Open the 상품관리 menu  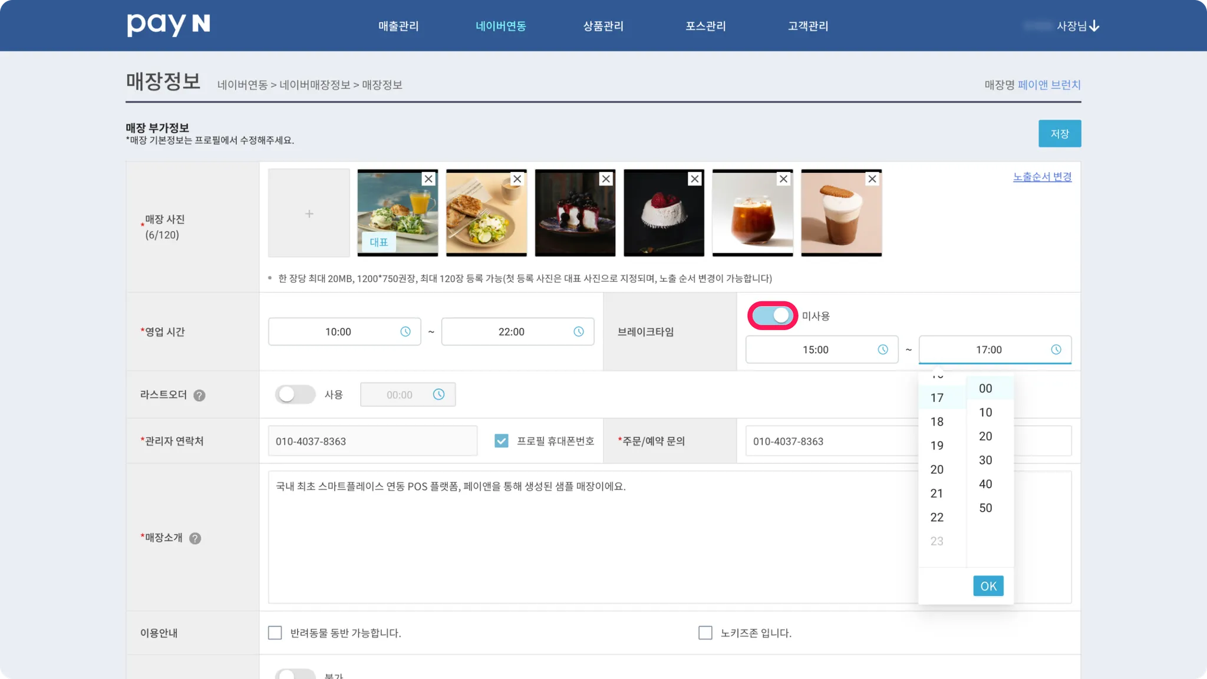[603, 26]
